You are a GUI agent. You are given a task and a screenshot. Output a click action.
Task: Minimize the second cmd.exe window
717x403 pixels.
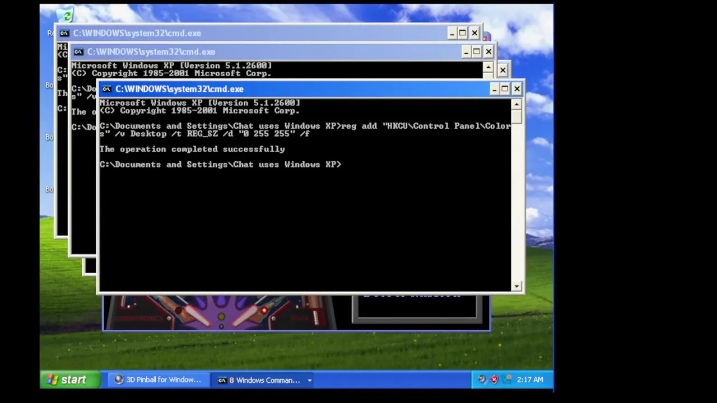466,51
